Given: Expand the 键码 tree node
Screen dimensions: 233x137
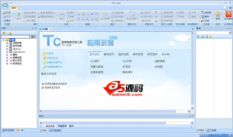Looking at the screenshot, I should tap(7, 55).
